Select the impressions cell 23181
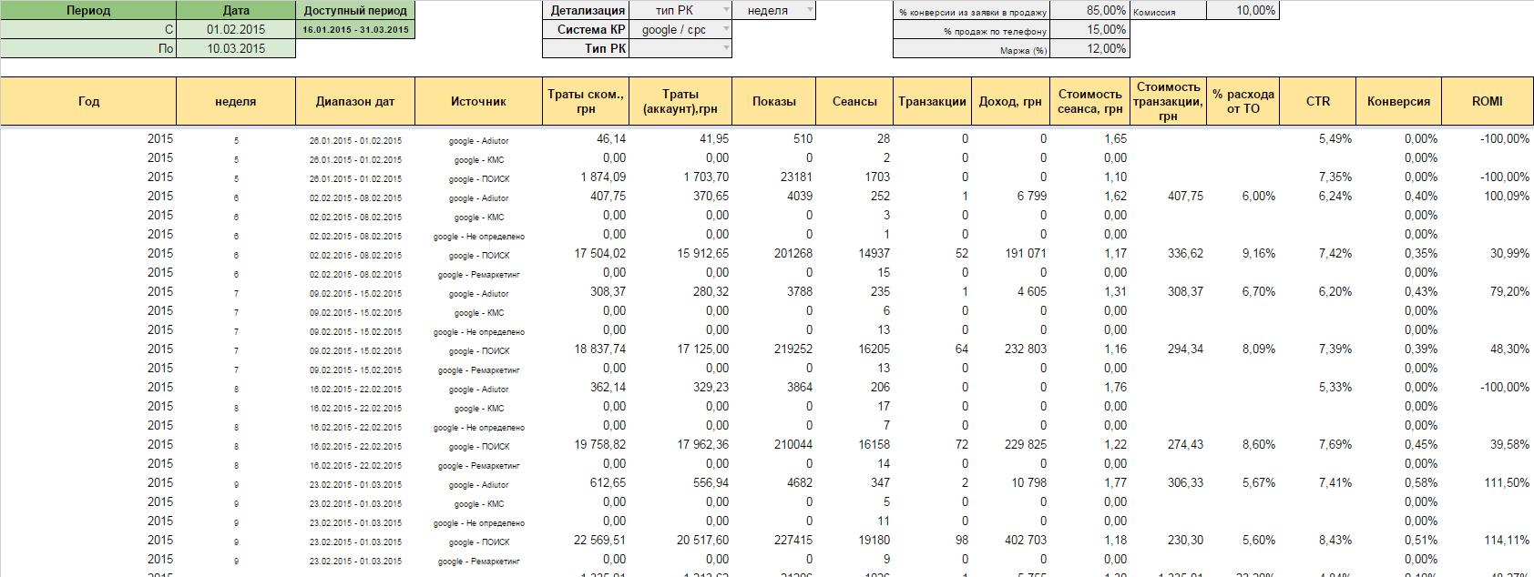 796,177
